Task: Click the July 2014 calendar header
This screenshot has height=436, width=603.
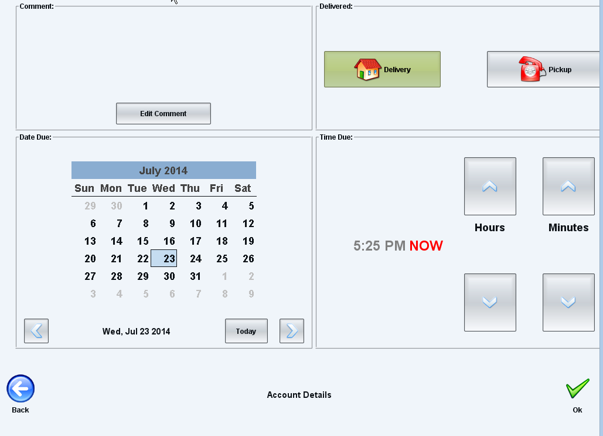Action: pyautogui.click(x=163, y=170)
